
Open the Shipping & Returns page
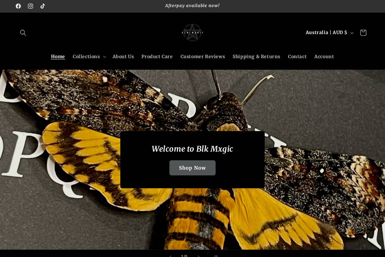tap(256, 57)
